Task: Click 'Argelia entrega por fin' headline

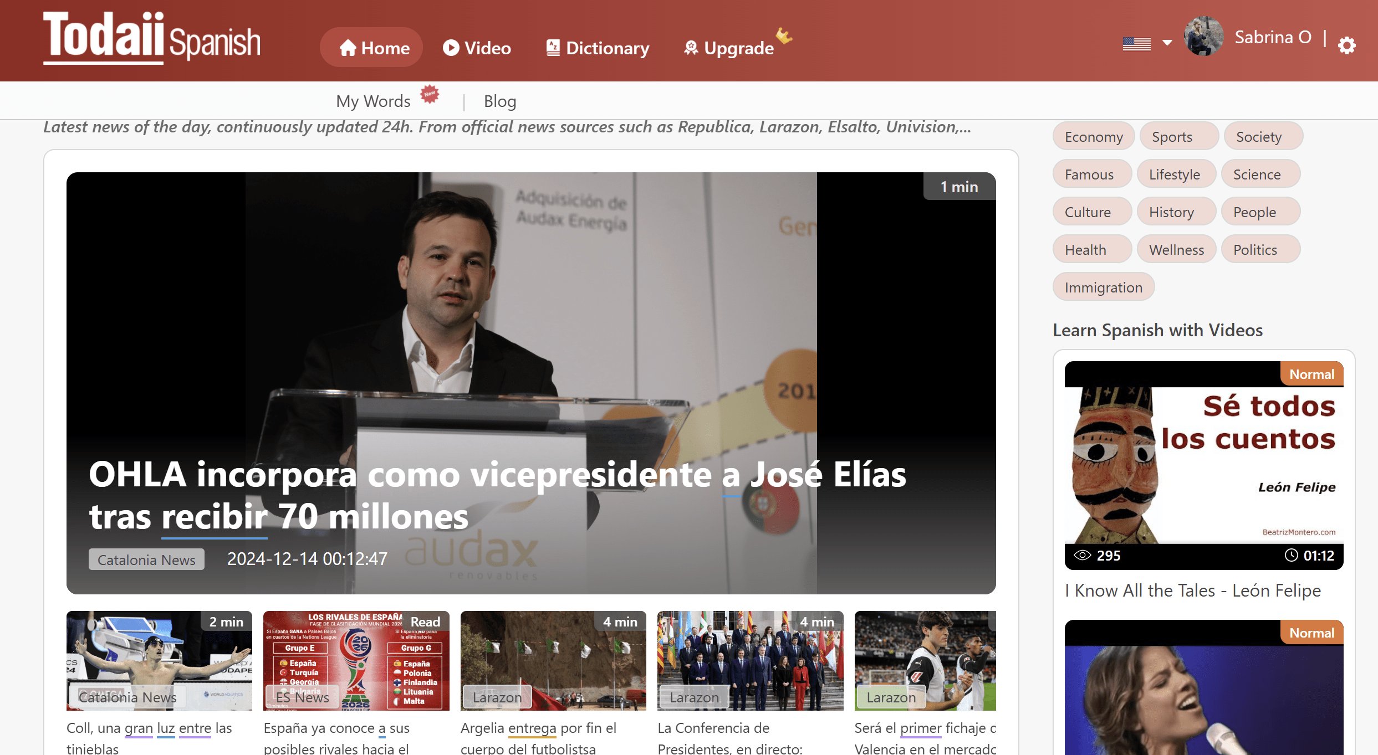Action: tap(538, 738)
